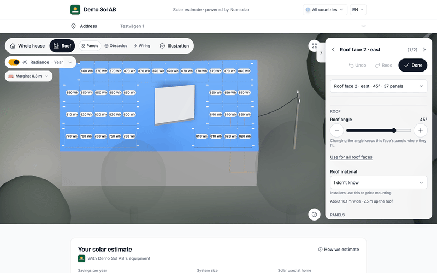Open the Illustration view
Screen dimensions: 437x273
pos(174,46)
